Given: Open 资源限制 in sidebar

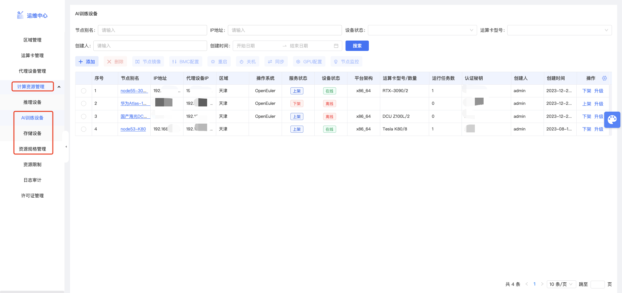Looking at the screenshot, I should point(32,165).
